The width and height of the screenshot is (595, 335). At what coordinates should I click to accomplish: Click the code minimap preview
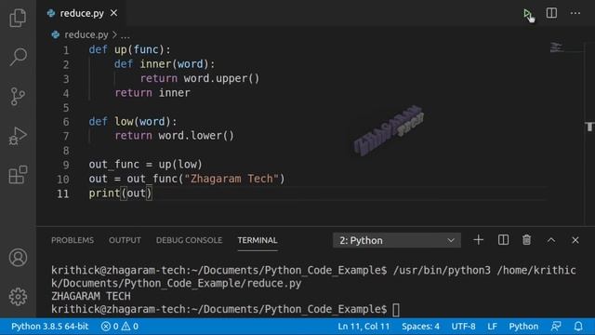point(557,47)
